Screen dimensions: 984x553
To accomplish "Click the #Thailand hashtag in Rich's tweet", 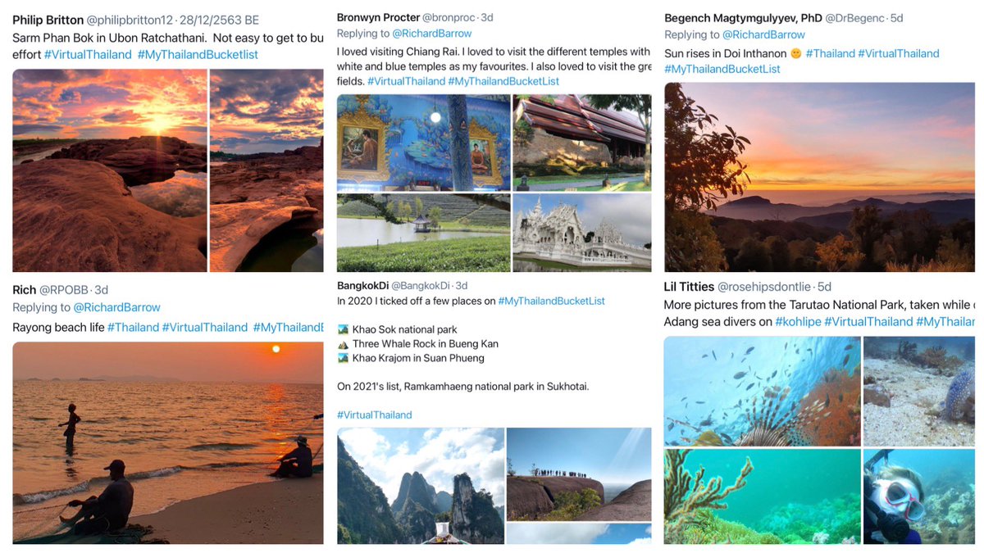I will [133, 328].
